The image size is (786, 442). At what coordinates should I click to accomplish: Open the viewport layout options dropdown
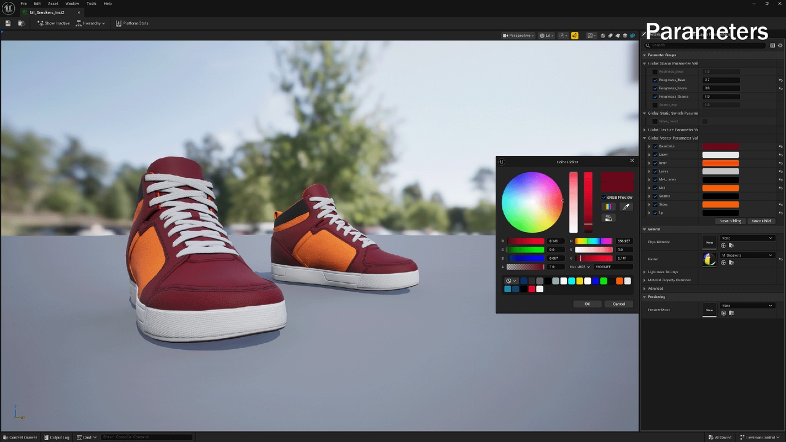pos(591,36)
